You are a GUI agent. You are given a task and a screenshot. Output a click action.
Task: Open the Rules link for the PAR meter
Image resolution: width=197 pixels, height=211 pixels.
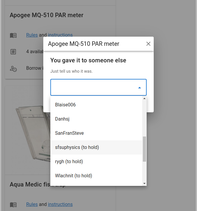point(32,35)
